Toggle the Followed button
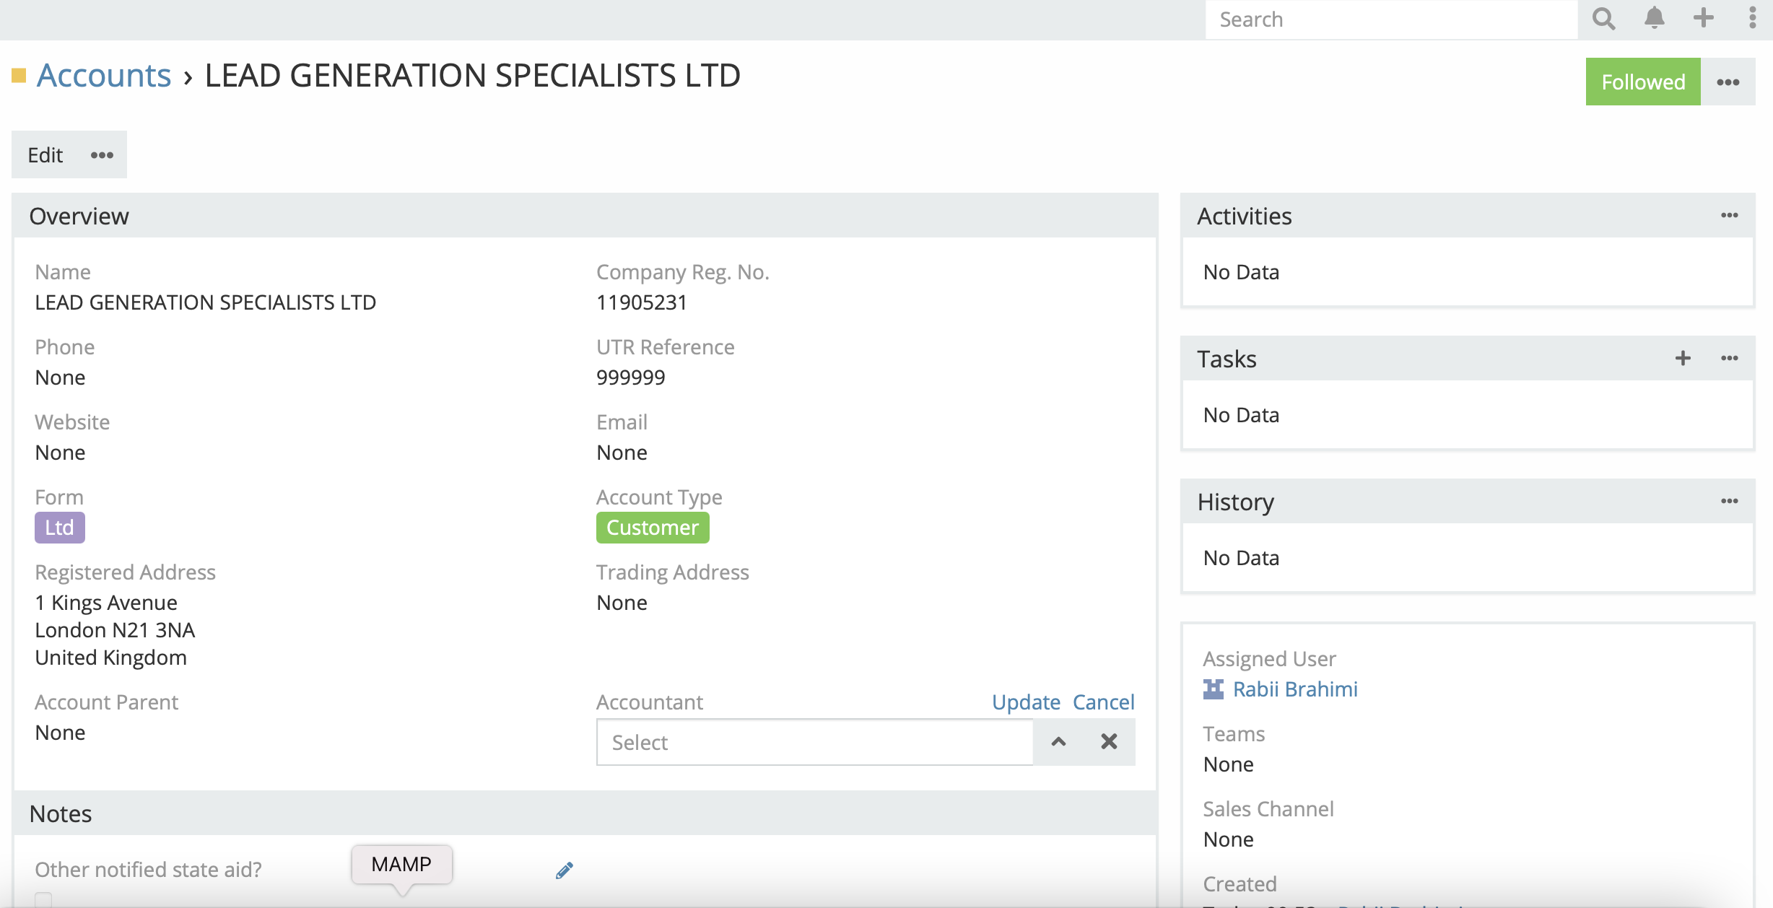Viewport: 1773px width, 908px height. tap(1642, 82)
